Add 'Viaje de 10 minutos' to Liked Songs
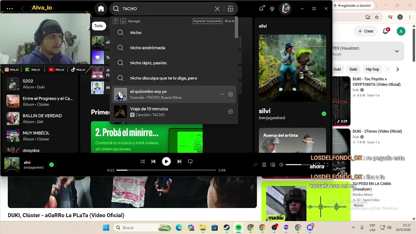This screenshot has height=234, width=416. click(x=230, y=111)
